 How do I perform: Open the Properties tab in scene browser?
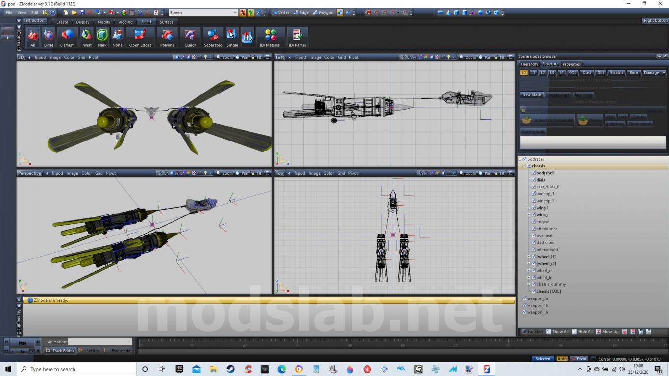pyautogui.click(x=571, y=64)
